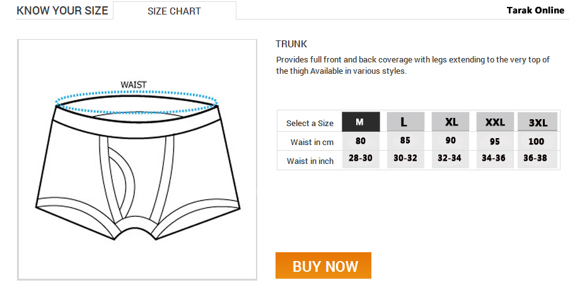This screenshot has width=587, height=297.
Task: Click the 85 cm waist value
Action: click(x=405, y=141)
